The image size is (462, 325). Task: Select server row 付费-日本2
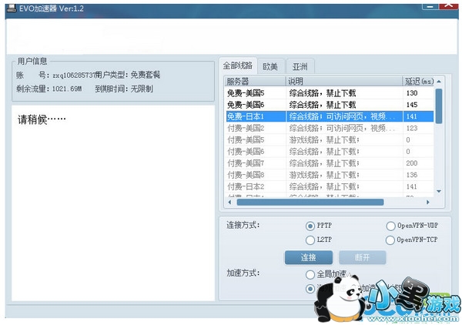pos(330,186)
